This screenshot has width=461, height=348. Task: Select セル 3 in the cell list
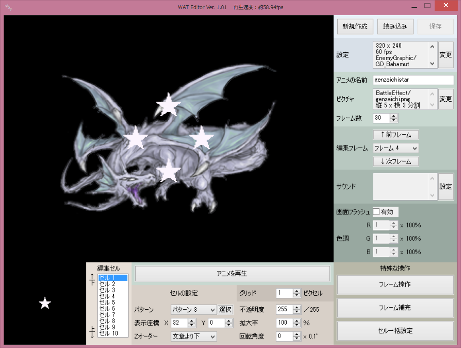(x=113, y=290)
